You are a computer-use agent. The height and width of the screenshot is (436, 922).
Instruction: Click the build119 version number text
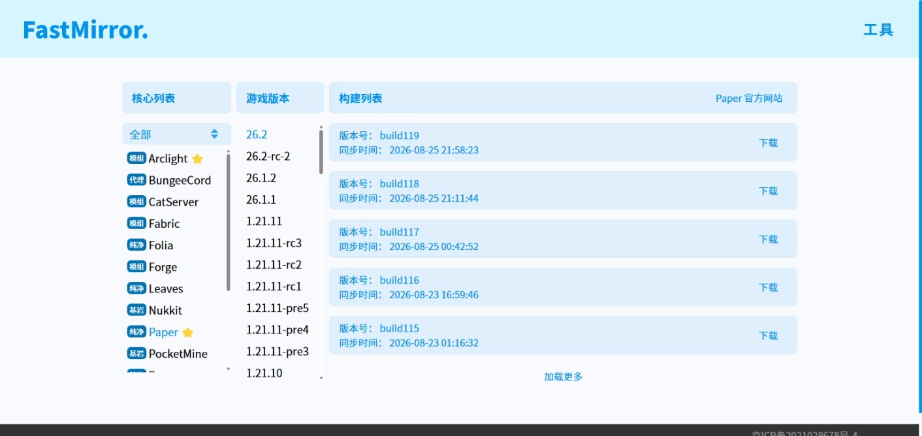click(x=400, y=136)
